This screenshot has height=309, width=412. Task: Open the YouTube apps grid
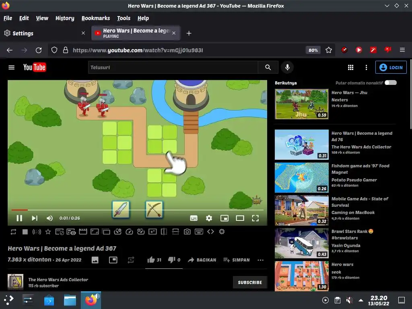click(x=350, y=68)
